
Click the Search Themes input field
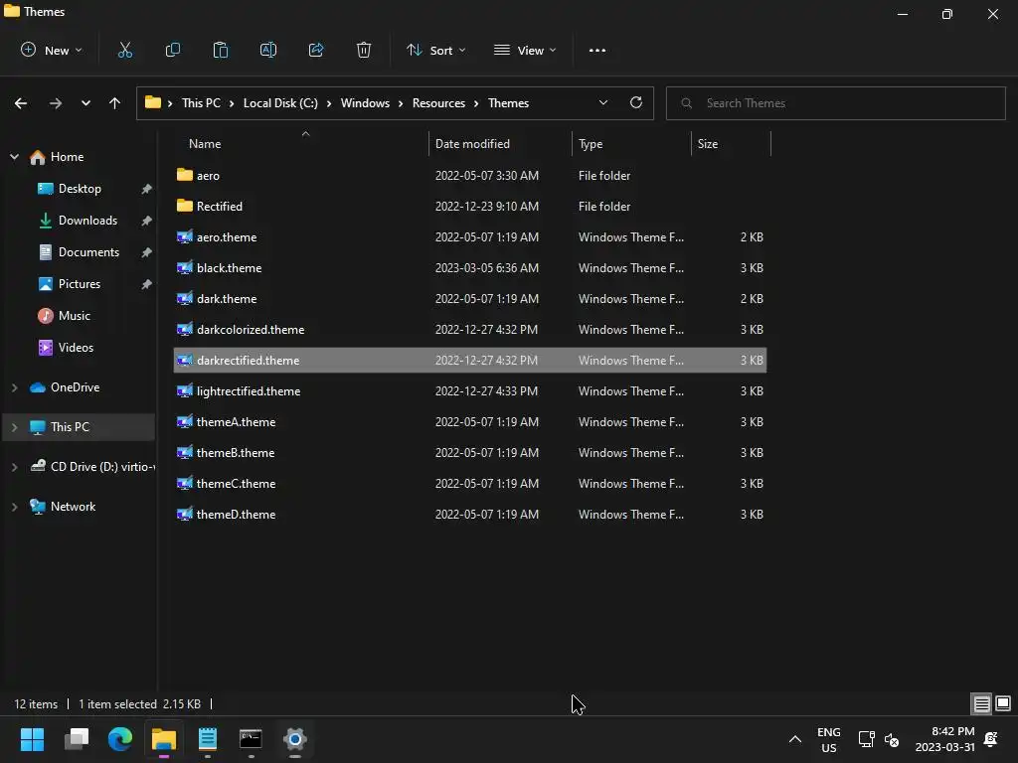point(835,103)
